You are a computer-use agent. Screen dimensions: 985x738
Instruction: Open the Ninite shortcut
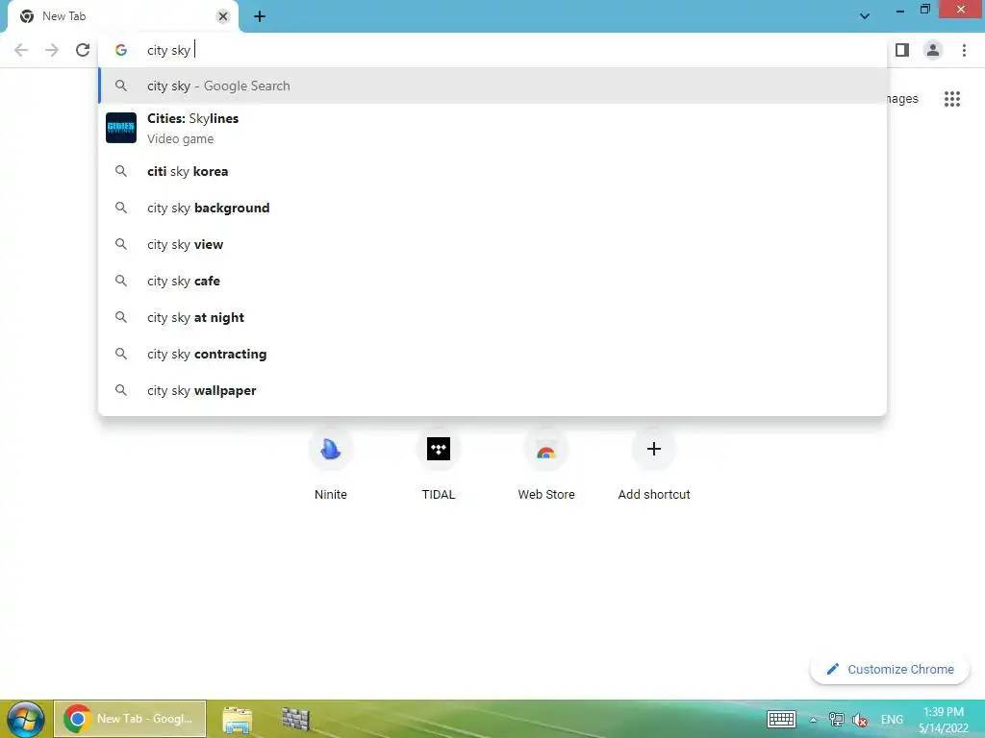pyautogui.click(x=331, y=463)
